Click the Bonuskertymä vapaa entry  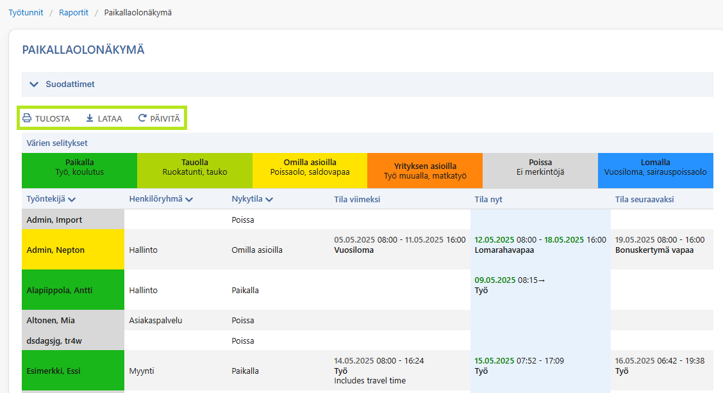[x=654, y=250]
